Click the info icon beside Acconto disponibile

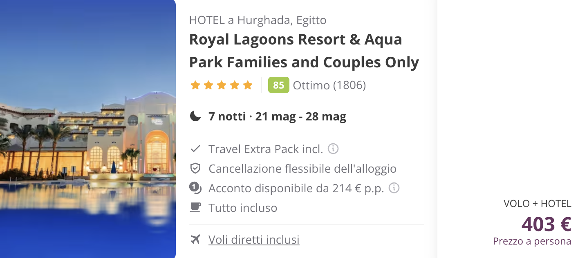(x=394, y=188)
